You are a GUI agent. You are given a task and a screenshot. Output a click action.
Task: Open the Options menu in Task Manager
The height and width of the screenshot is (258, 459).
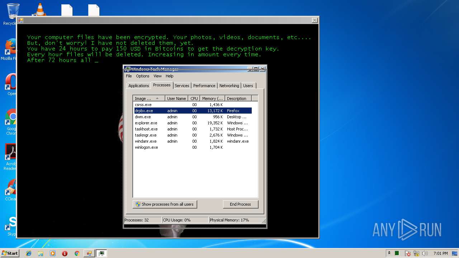coord(142,76)
